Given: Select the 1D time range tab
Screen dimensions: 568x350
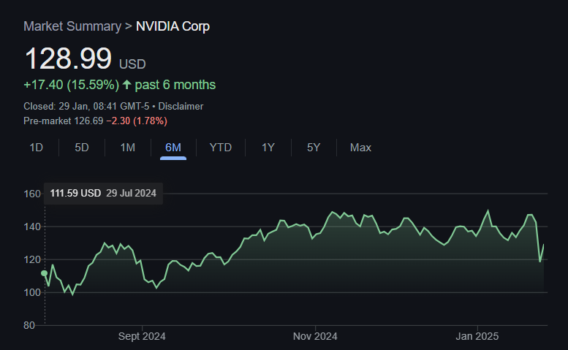Looking at the screenshot, I should coord(37,148).
